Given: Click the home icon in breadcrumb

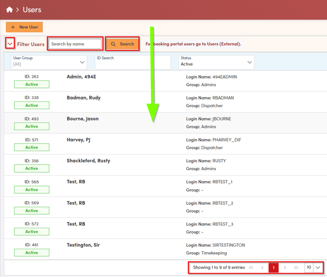Looking at the screenshot, I should pos(9,9).
